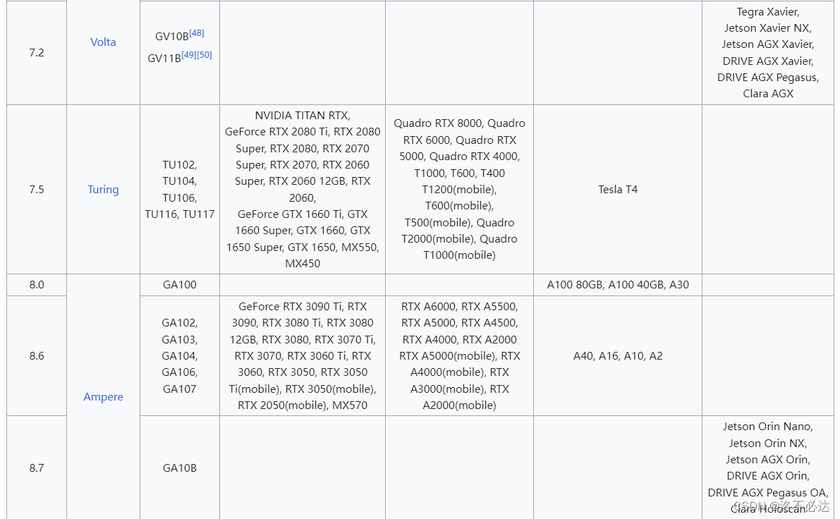
Task: Click the 'Quadro RTX 8000' Quadro cell
Action: [459, 189]
